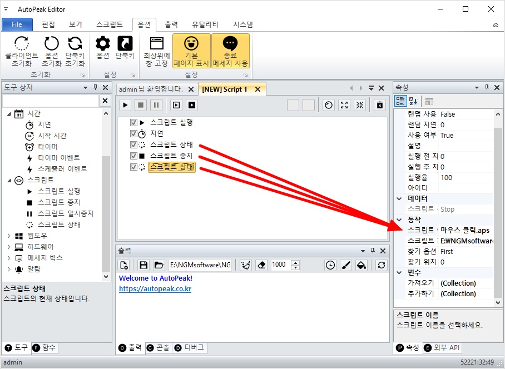Collapse the 시간 tree node
This screenshot has height=369, width=505.
point(9,114)
